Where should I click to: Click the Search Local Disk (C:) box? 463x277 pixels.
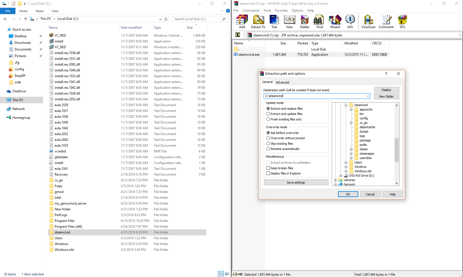coord(199,19)
